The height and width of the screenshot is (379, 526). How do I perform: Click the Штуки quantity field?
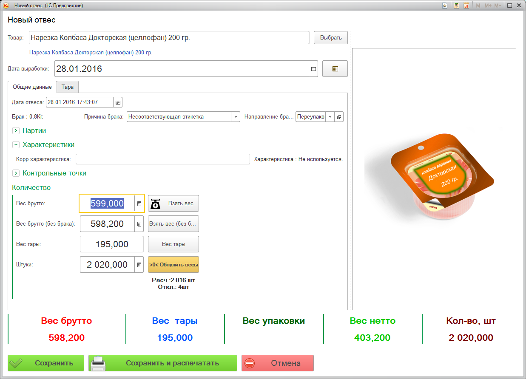point(107,265)
